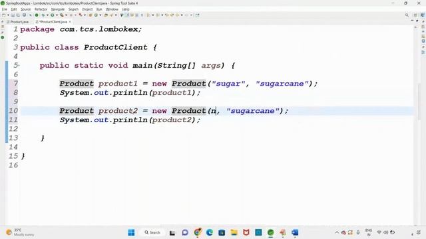
Task: Open the ENG IN language switcher
Action: tap(369, 232)
